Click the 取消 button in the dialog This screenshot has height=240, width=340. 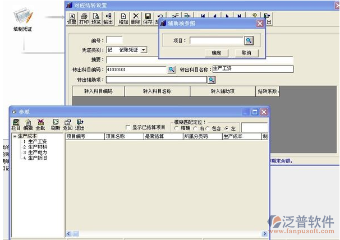point(246,53)
